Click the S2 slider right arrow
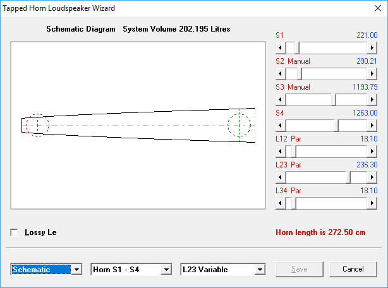 tap(373, 74)
